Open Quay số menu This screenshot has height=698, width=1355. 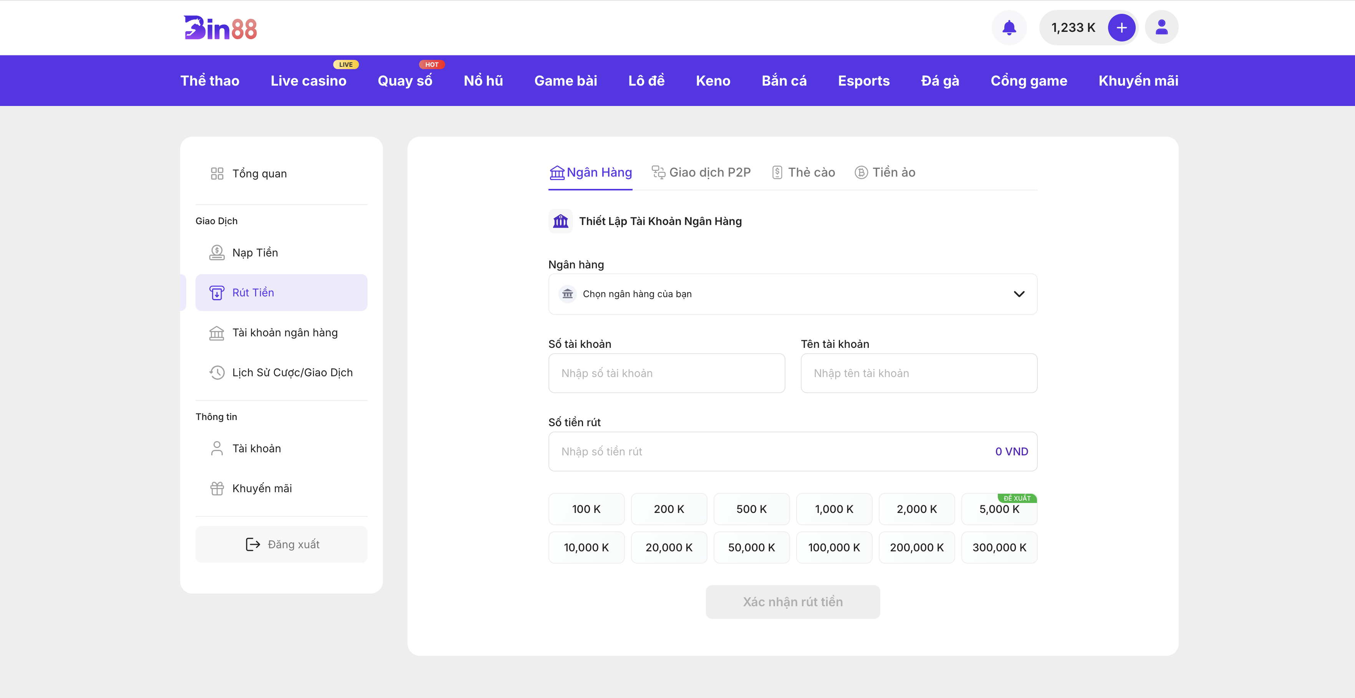click(x=404, y=81)
